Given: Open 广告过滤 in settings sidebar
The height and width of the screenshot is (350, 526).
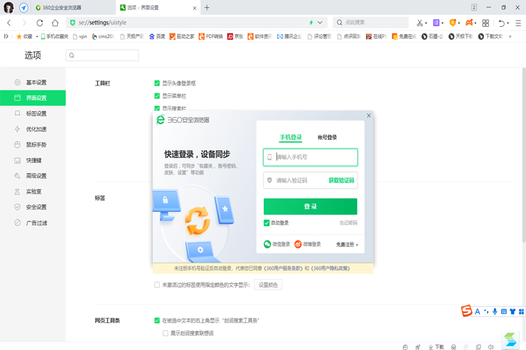Looking at the screenshot, I should pyautogui.click(x=33, y=223).
